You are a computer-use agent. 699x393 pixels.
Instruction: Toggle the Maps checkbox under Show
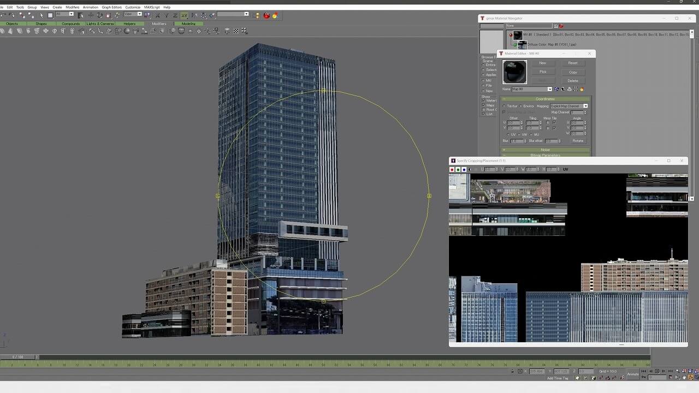pyautogui.click(x=483, y=105)
